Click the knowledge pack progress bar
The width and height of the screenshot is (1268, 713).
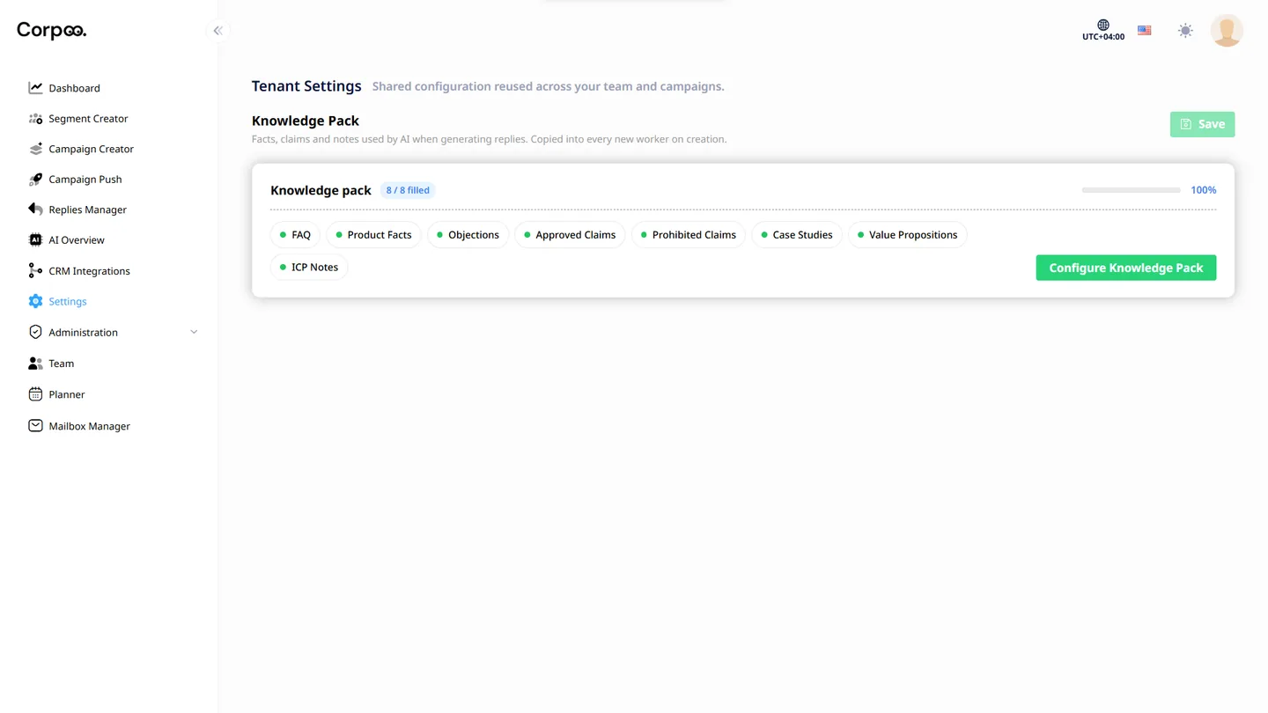[x=1132, y=190]
